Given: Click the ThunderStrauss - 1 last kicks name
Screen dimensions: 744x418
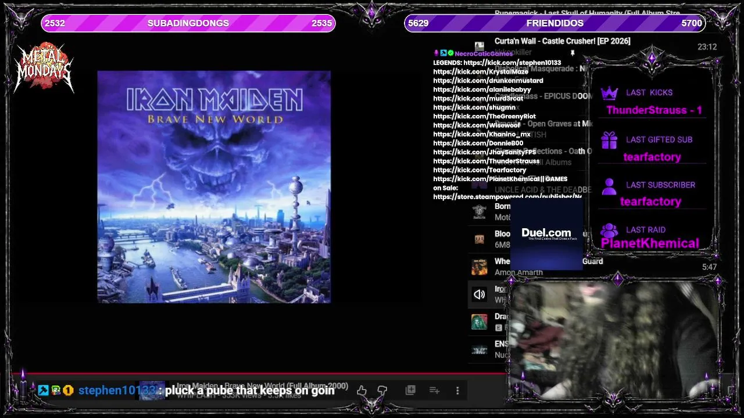Looking at the screenshot, I should [x=654, y=110].
